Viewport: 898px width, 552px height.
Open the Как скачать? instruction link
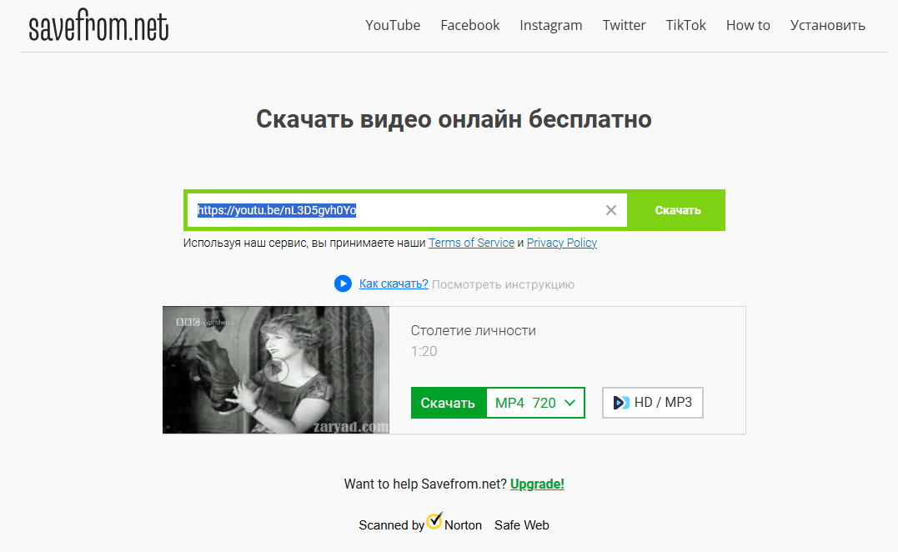[394, 284]
